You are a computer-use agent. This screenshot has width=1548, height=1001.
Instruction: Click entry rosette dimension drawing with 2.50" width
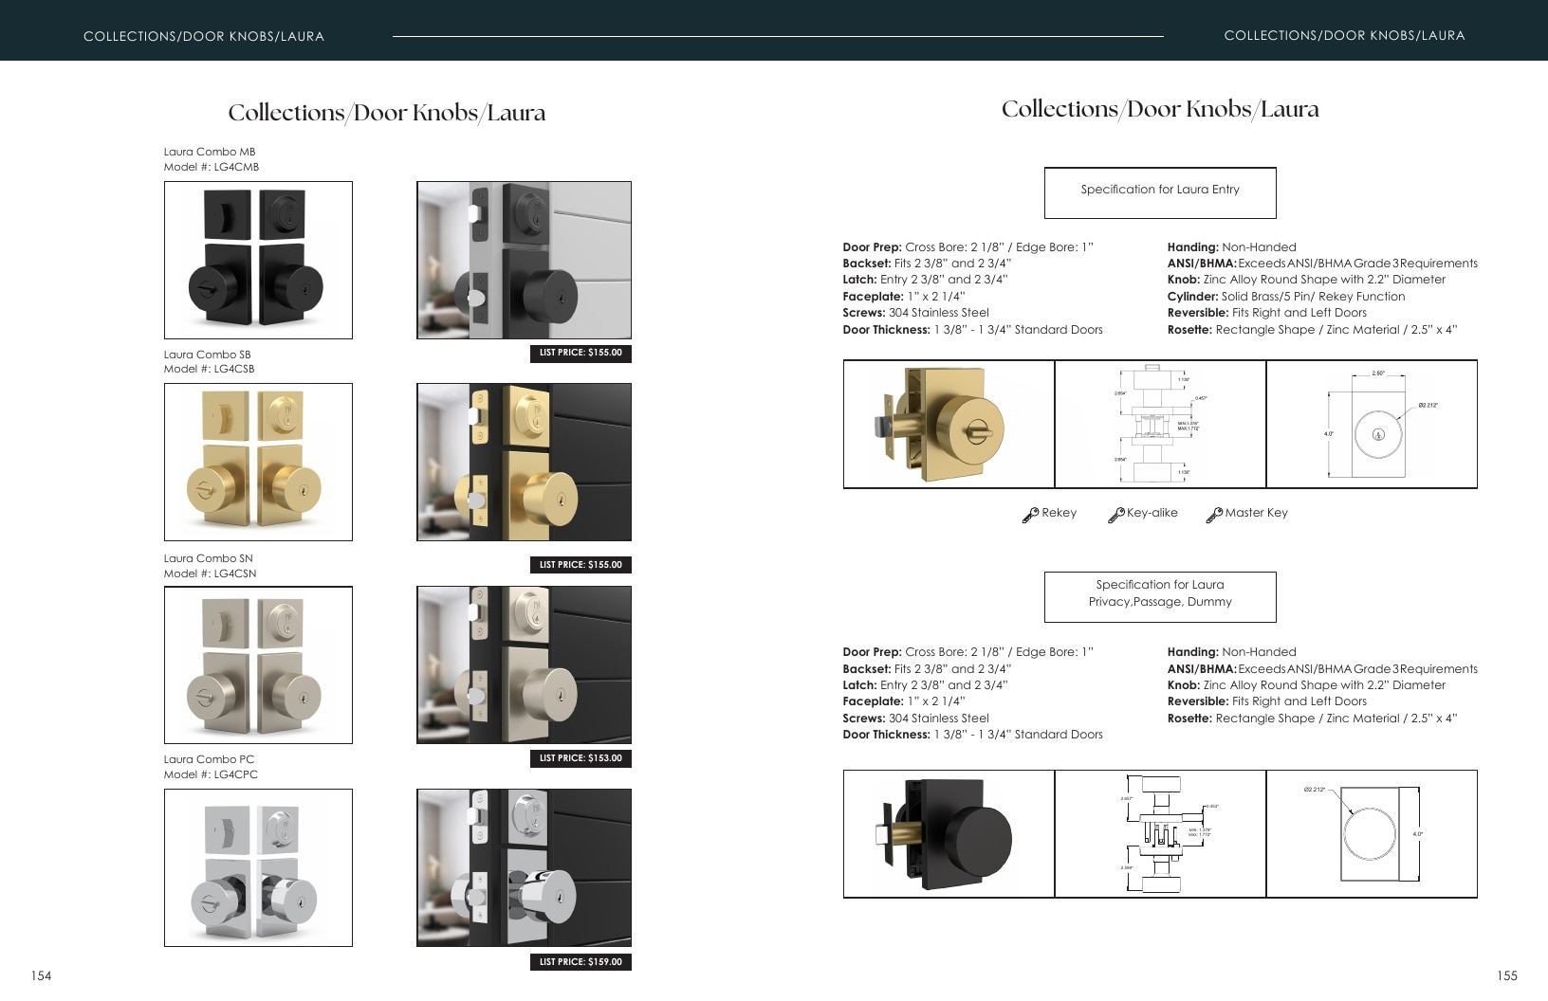(1372, 424)
